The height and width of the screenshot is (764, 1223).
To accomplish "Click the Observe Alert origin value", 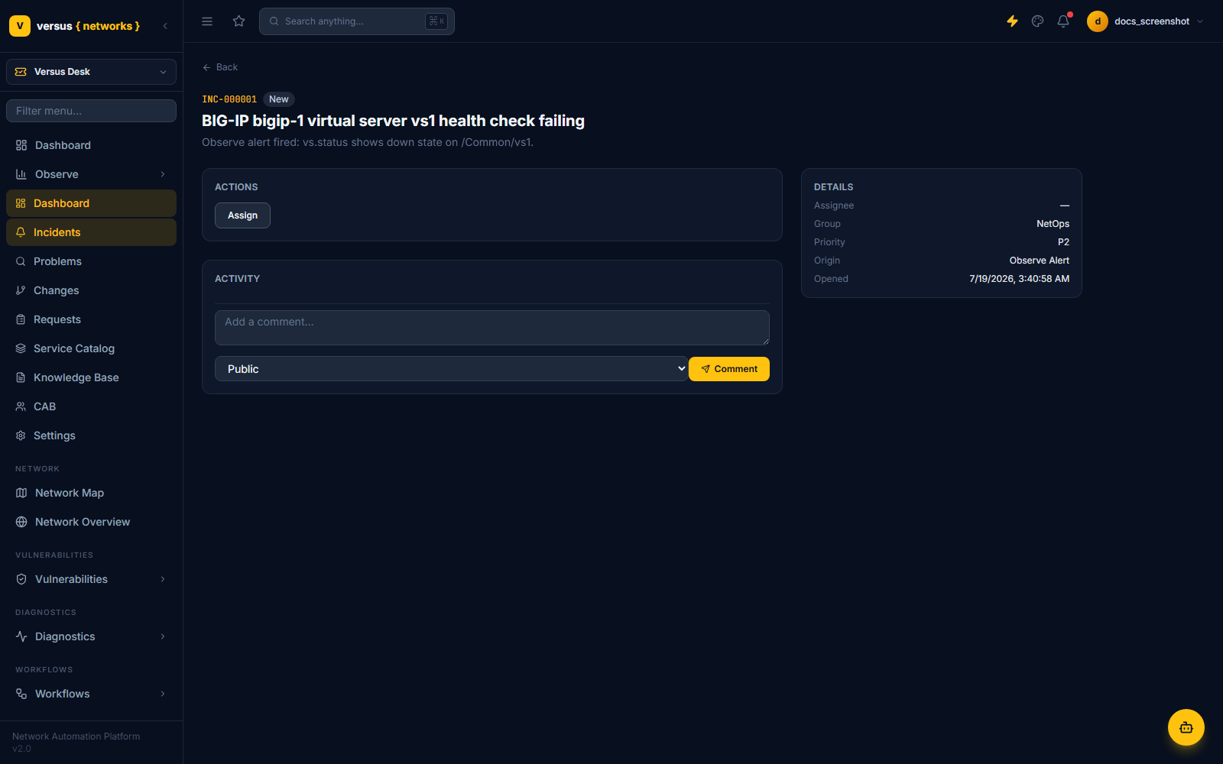I will (x=1039, y=261).
